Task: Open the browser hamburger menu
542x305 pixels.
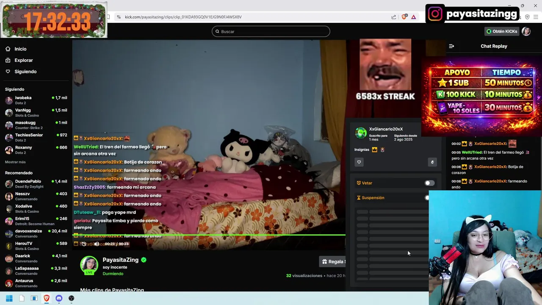Action: 536,17
